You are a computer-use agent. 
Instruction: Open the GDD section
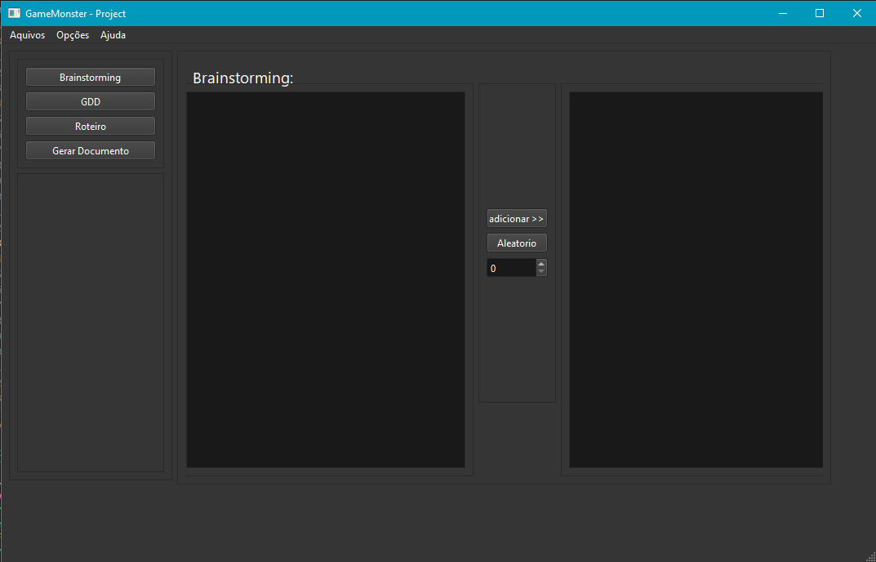[x=91, y=102]
